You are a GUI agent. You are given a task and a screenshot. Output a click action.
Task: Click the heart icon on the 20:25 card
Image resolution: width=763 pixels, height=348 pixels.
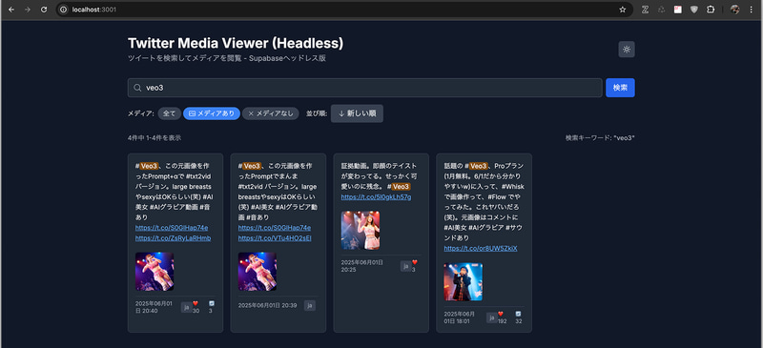tap(415, 262)
